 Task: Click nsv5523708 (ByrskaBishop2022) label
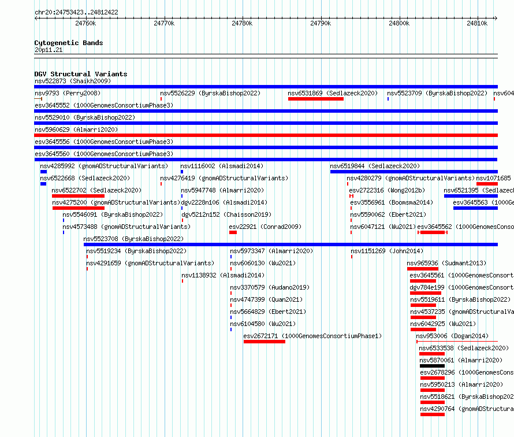tap(133, 239)
